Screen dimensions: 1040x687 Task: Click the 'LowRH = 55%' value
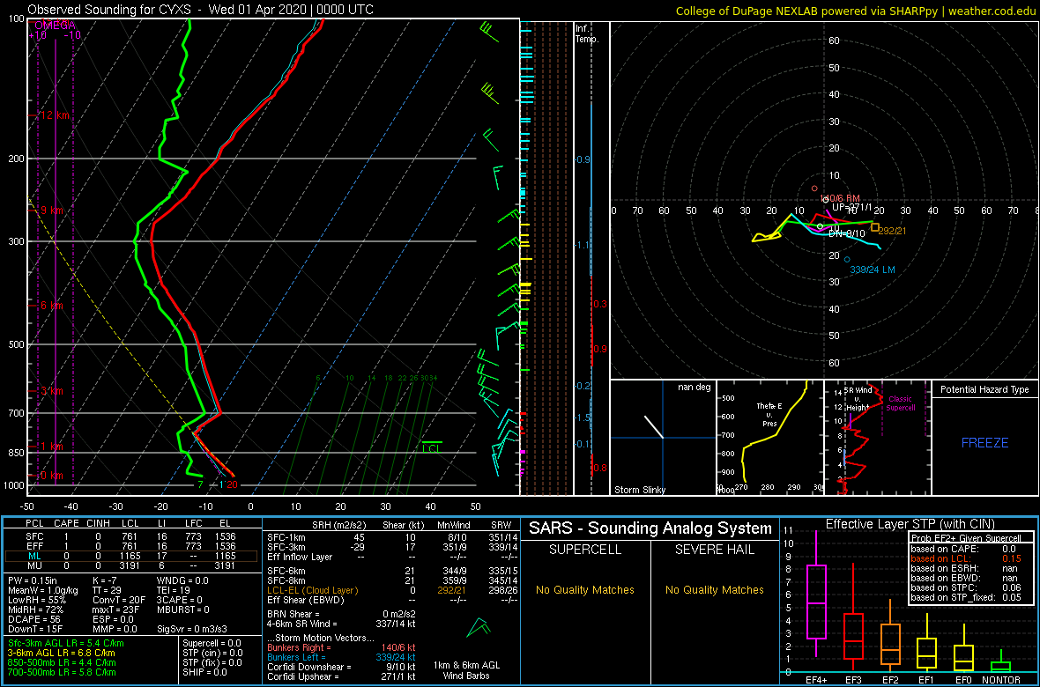pyautogui.click(x=36, y=601)
